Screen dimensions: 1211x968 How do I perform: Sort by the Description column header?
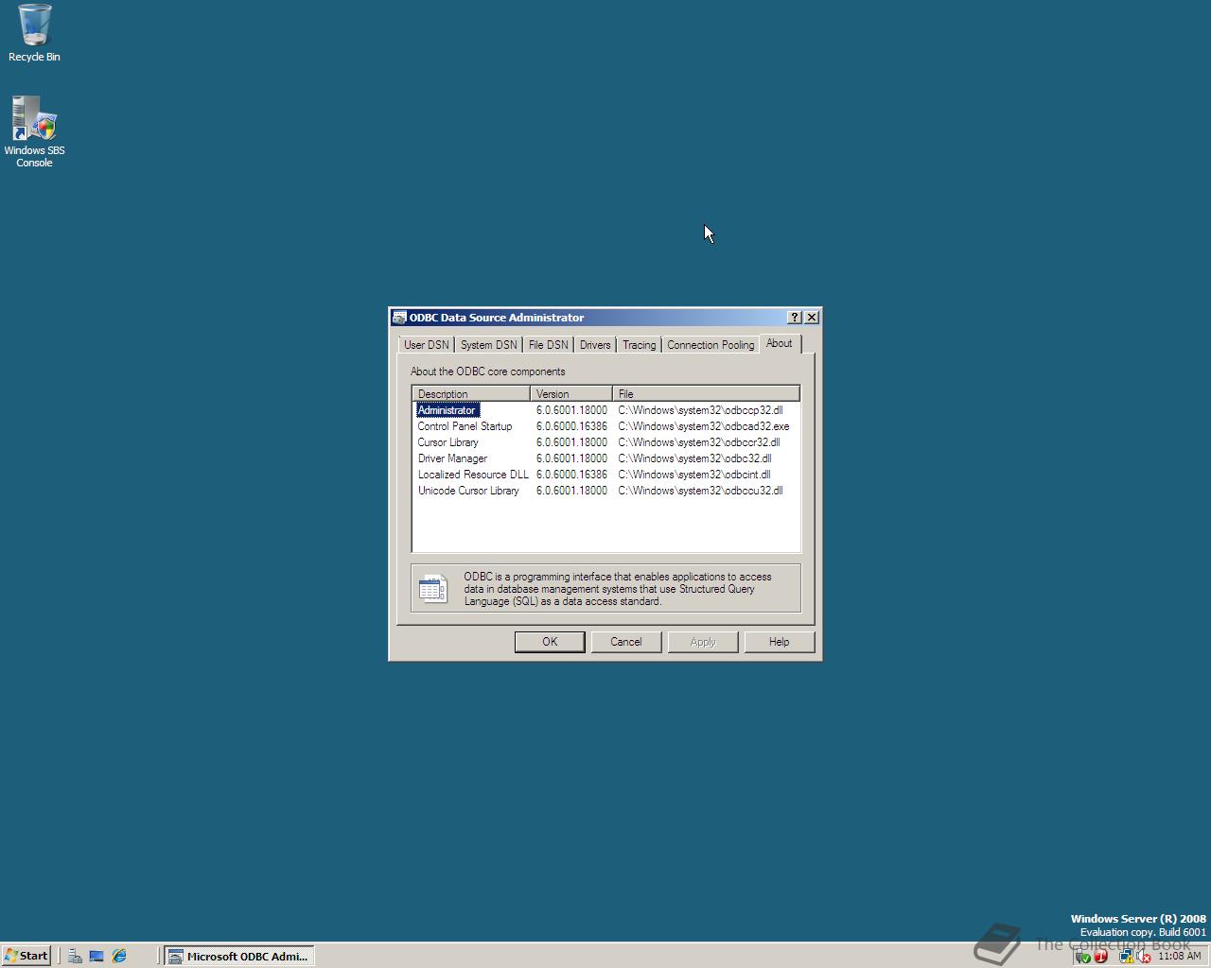471,393
